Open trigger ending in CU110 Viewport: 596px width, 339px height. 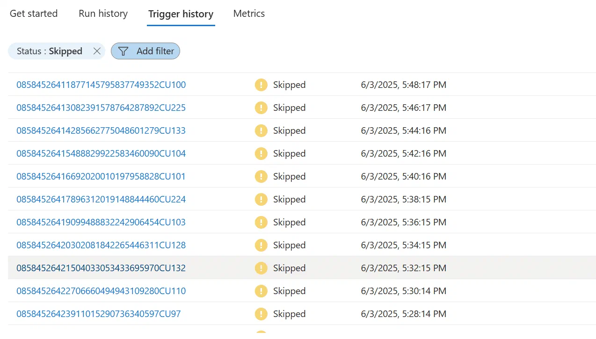coord(101,291)
